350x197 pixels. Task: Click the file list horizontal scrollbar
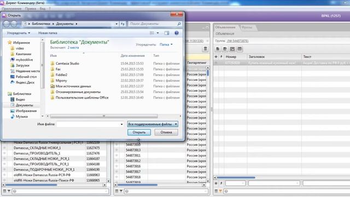click(x=104, y=116)
